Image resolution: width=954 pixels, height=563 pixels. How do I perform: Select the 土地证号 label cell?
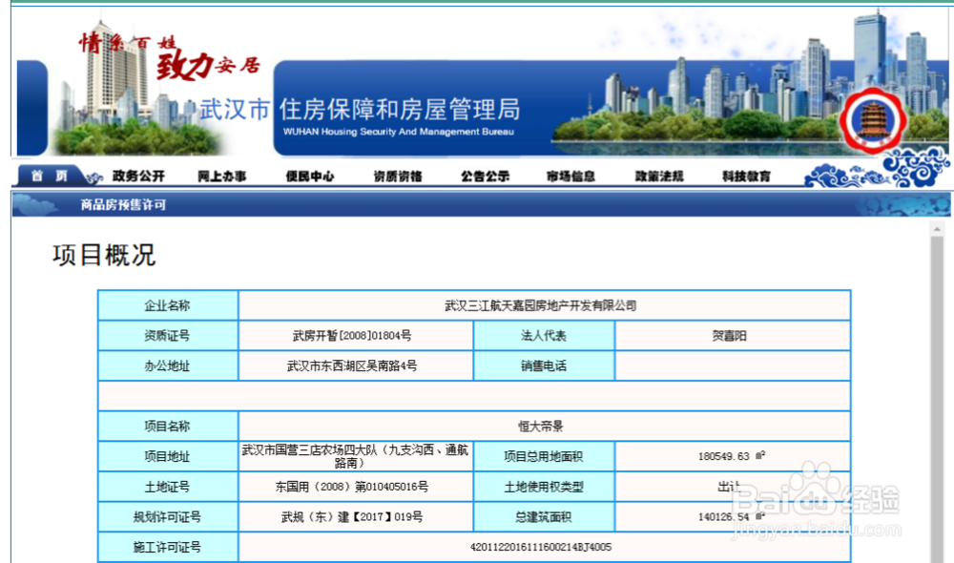tap(167, 487)
